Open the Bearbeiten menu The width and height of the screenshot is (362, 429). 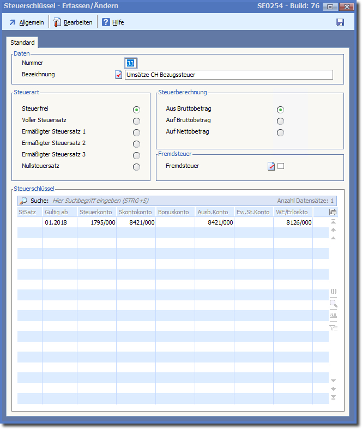tap(73, 22)
